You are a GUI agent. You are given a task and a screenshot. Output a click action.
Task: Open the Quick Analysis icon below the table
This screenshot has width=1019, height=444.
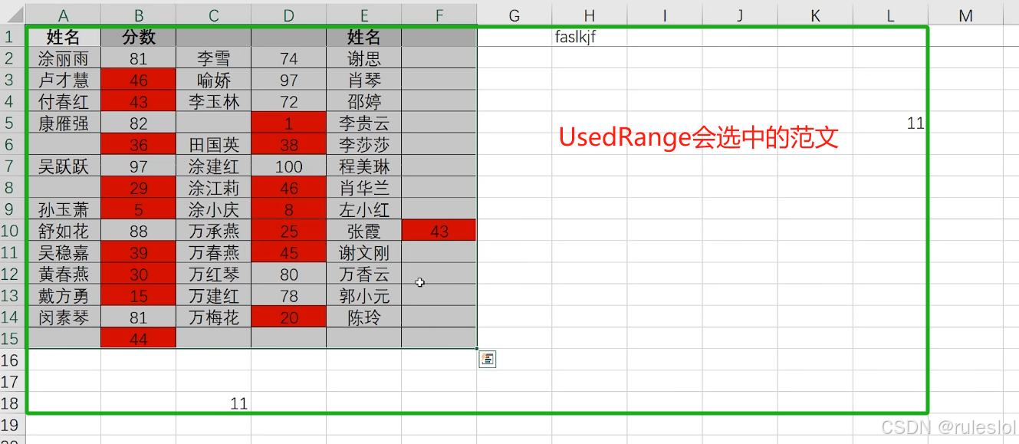(488, 358)
